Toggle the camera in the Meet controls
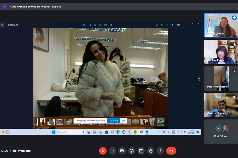 pyautogui.click(x=112, y=151)
